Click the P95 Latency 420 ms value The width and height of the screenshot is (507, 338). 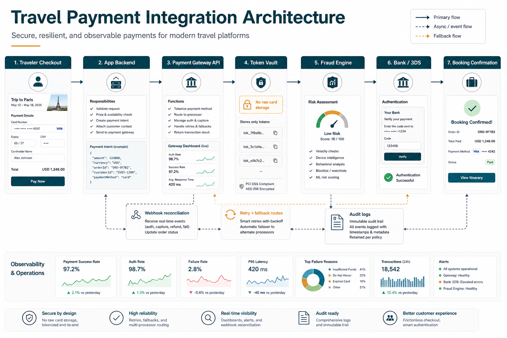(258, 269)
